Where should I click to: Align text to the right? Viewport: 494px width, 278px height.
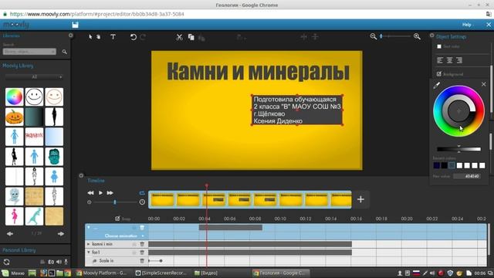click(x=459, y=60)
